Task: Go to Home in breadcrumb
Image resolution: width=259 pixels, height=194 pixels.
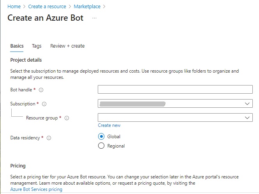Action: coord(14,7)
